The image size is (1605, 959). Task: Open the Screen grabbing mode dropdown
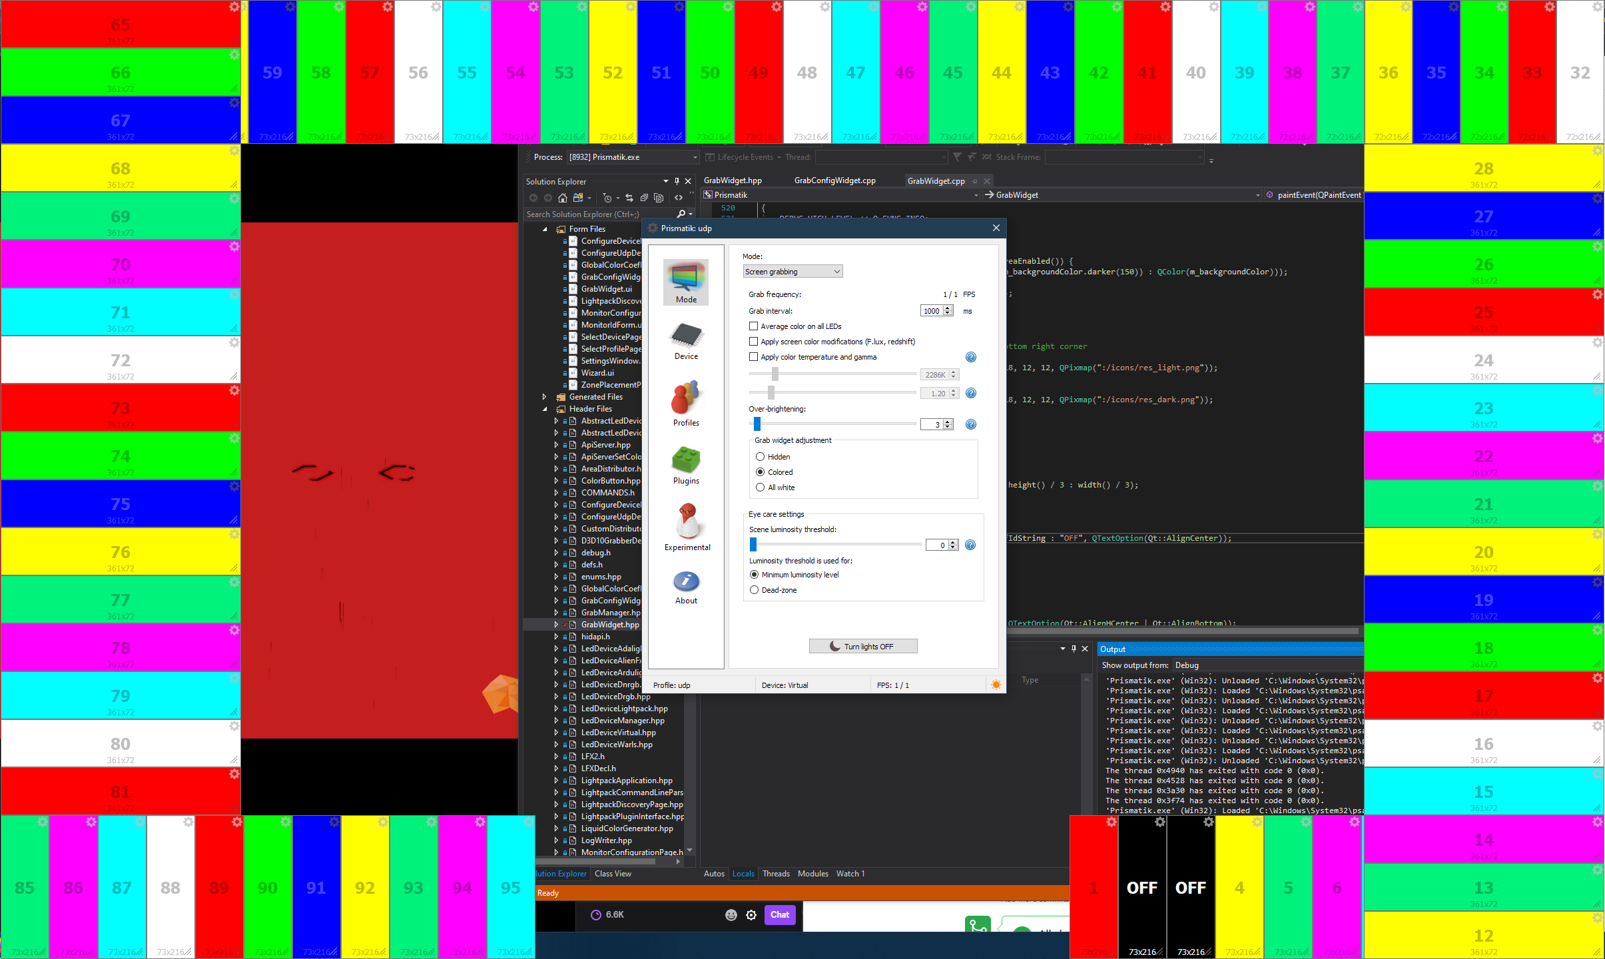[x=793, y=272]
